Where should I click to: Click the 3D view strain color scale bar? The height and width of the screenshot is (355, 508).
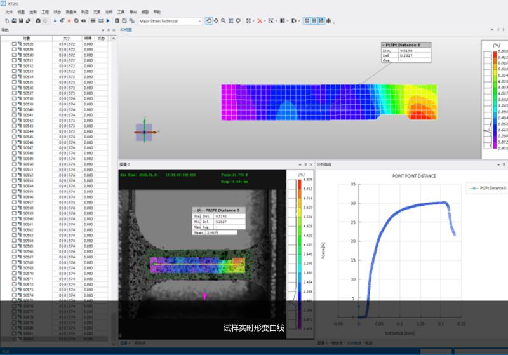(493, 99)
